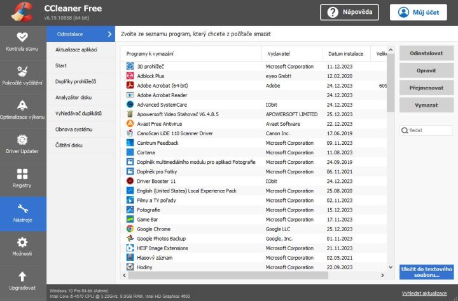Click Upgradovat arrow icon
This screenshot has height=301, width=458.
(22, 276)
